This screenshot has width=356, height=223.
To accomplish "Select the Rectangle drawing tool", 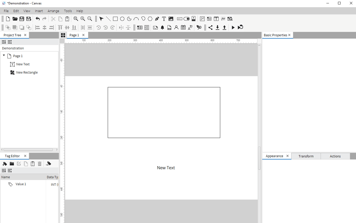I will (115, 19).
